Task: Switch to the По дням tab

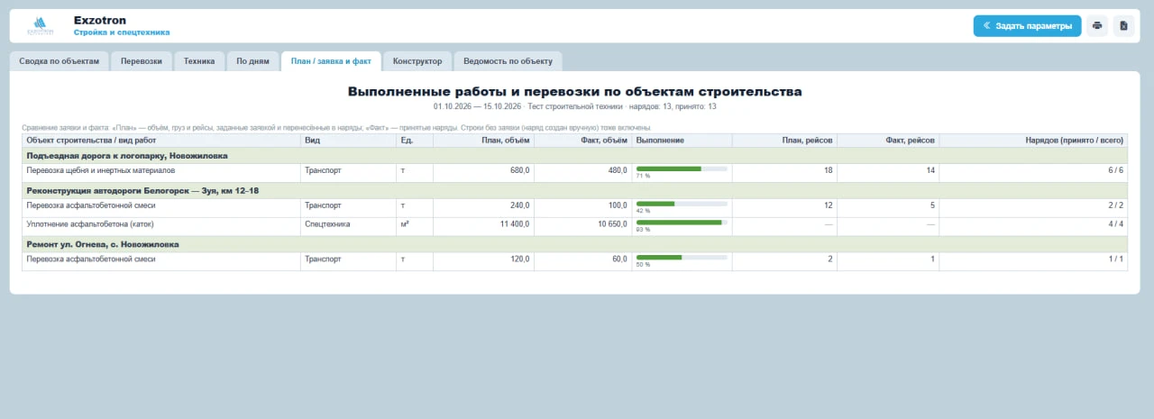Action: pyautogui.click(x=252, y=61)
